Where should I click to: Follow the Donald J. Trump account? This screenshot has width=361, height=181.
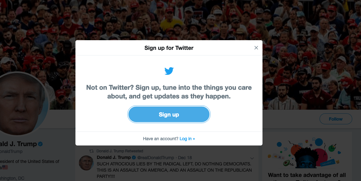pyautogui.click(x=335, y=119)
